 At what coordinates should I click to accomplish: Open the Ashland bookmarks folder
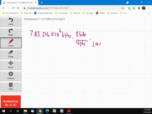click(x=112, y=13)
